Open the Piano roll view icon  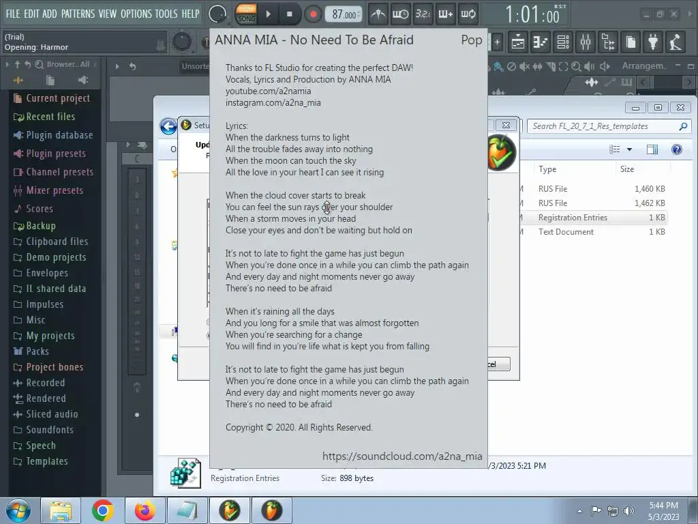[541, 42]
